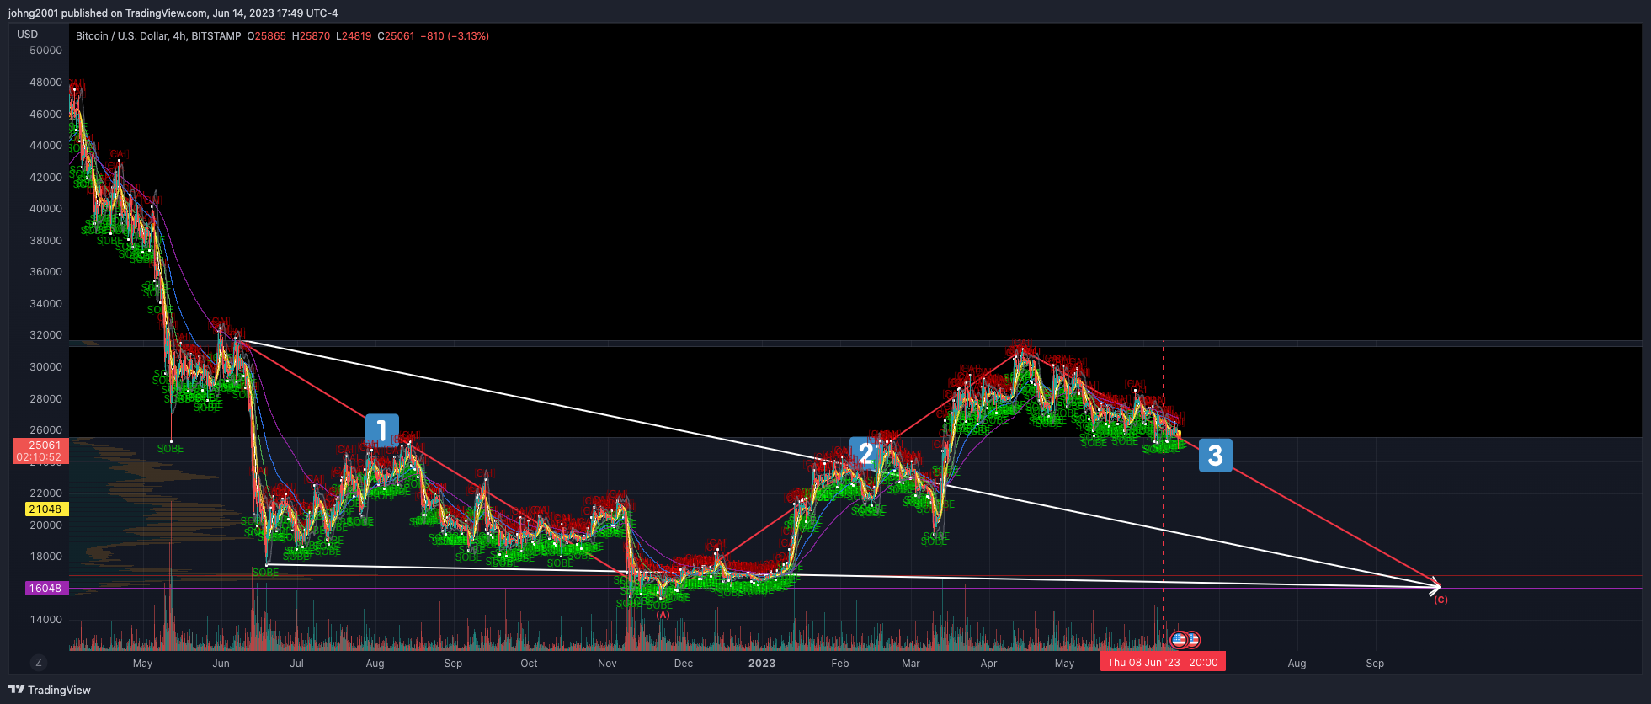Click the 02:10:52 bar countdown timer
Image resolution: width=1651 pixels, height=704 pixels.
point(39,457)
